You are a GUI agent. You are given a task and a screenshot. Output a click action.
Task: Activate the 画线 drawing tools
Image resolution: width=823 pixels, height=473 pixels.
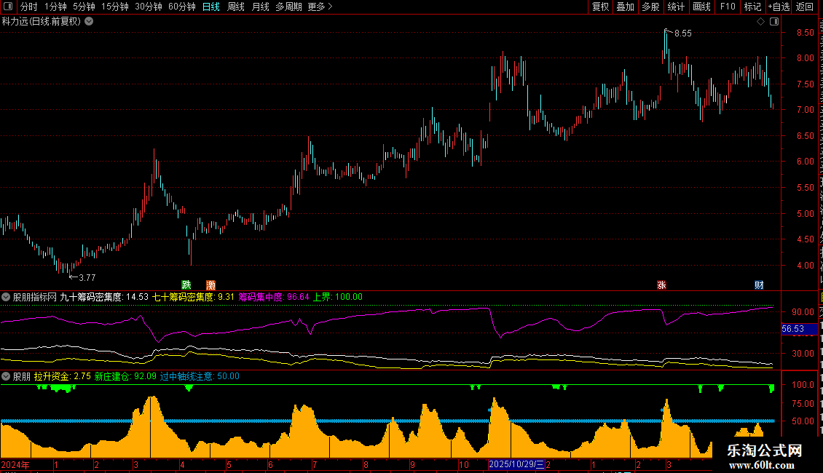coord(701,7)
